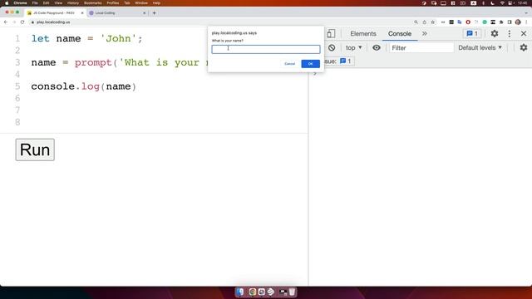Expand more DevTools tabs chevron
Viewport: 532px width, 299px height.
coord(425,33)
